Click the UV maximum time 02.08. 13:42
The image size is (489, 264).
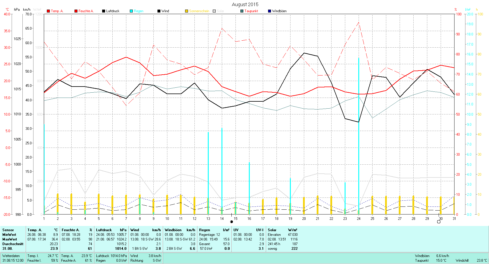click(243, 239)
